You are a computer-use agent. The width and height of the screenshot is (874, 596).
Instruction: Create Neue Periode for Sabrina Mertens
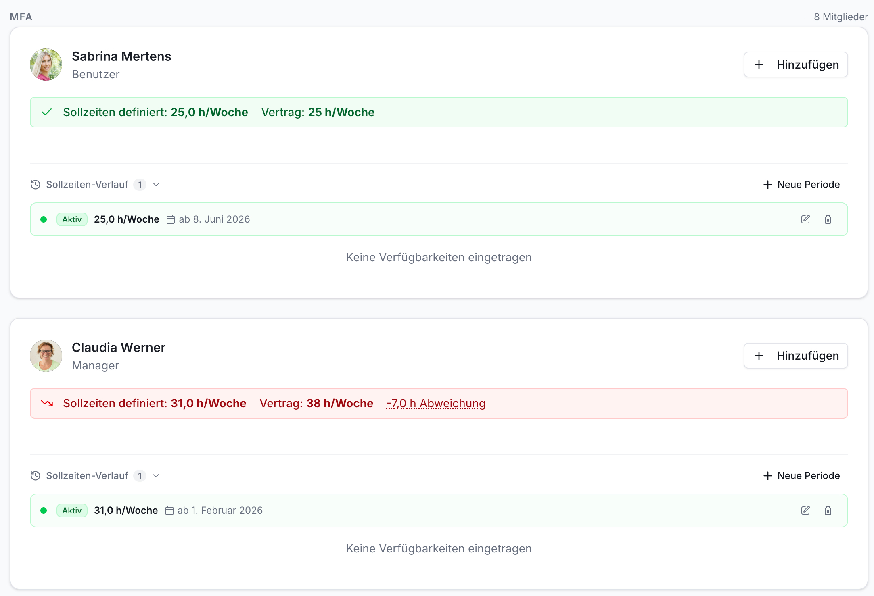(x=801, y=185)
